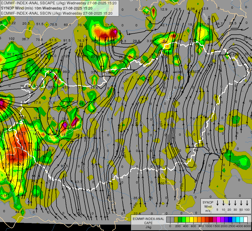Select the yellow swatch in the CAPE colorbar
This screenshot has height=231, width=252.
192,220
